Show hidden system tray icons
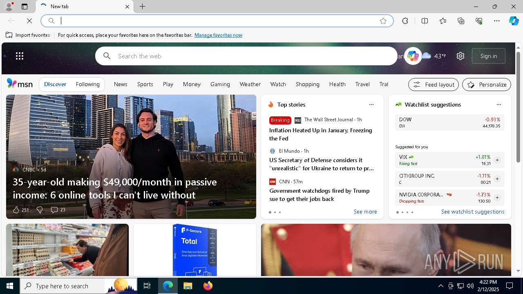523x294 pixels. (x=440, y=286)
